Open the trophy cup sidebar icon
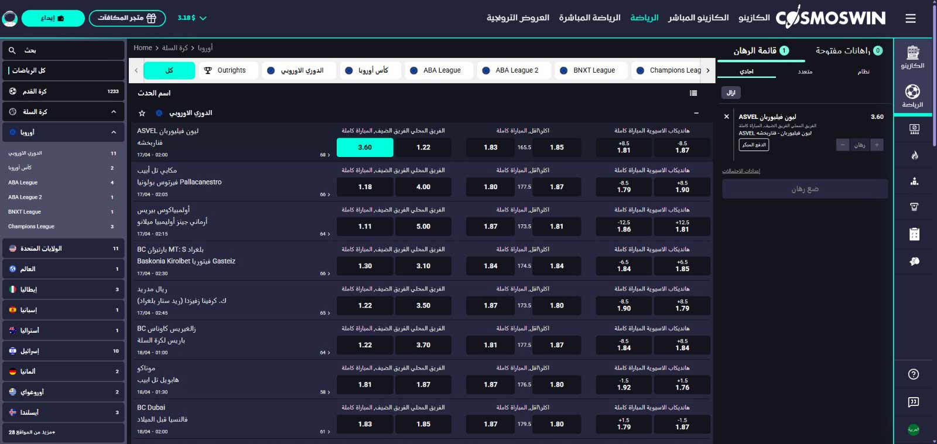The height and width of the screenshot is (444, 937). tap(914, 207)
